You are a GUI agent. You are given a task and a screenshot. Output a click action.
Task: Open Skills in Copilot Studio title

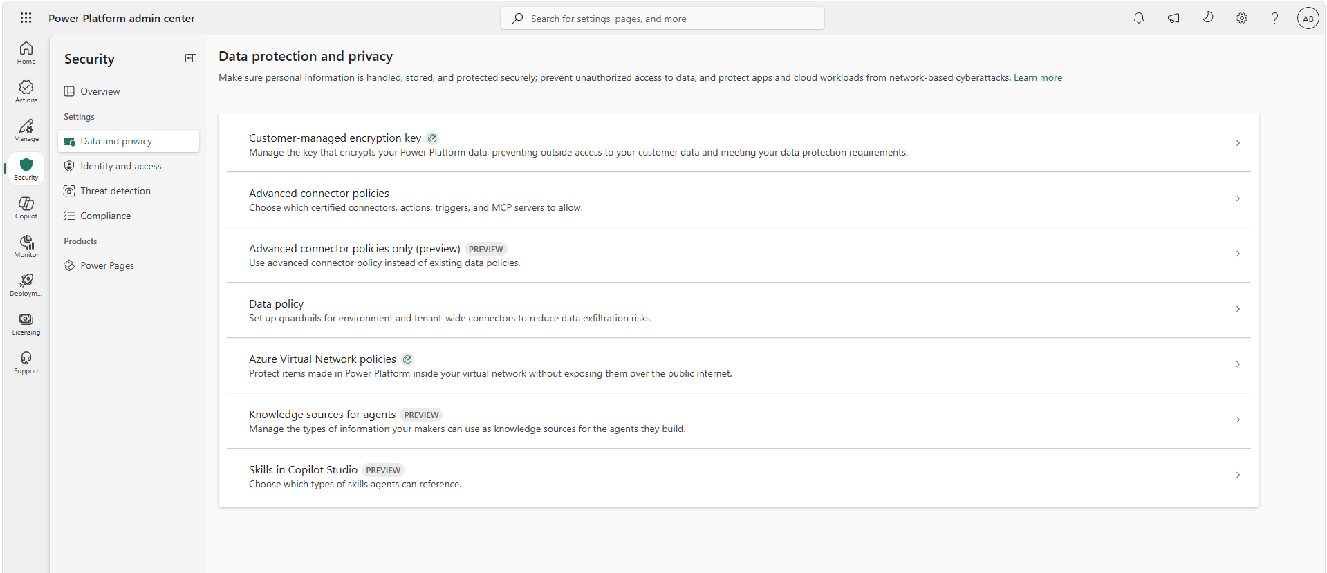click(303, 470)
